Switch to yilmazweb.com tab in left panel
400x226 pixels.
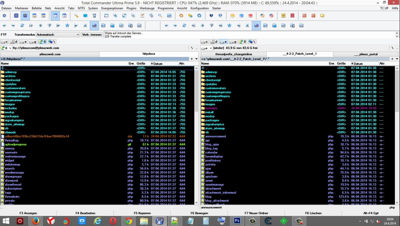point(50,54)
